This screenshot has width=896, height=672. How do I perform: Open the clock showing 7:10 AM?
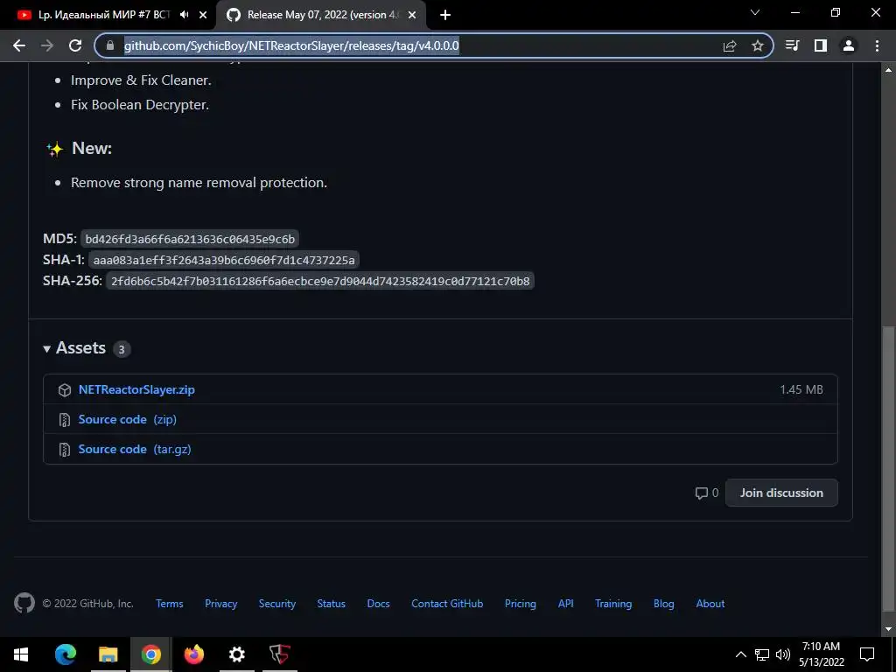[821, 654]
